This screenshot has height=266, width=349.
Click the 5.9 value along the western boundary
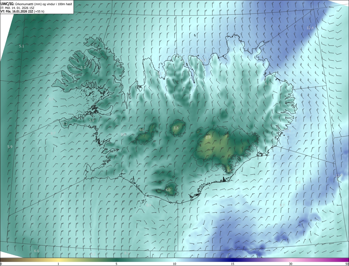[10, 147]
